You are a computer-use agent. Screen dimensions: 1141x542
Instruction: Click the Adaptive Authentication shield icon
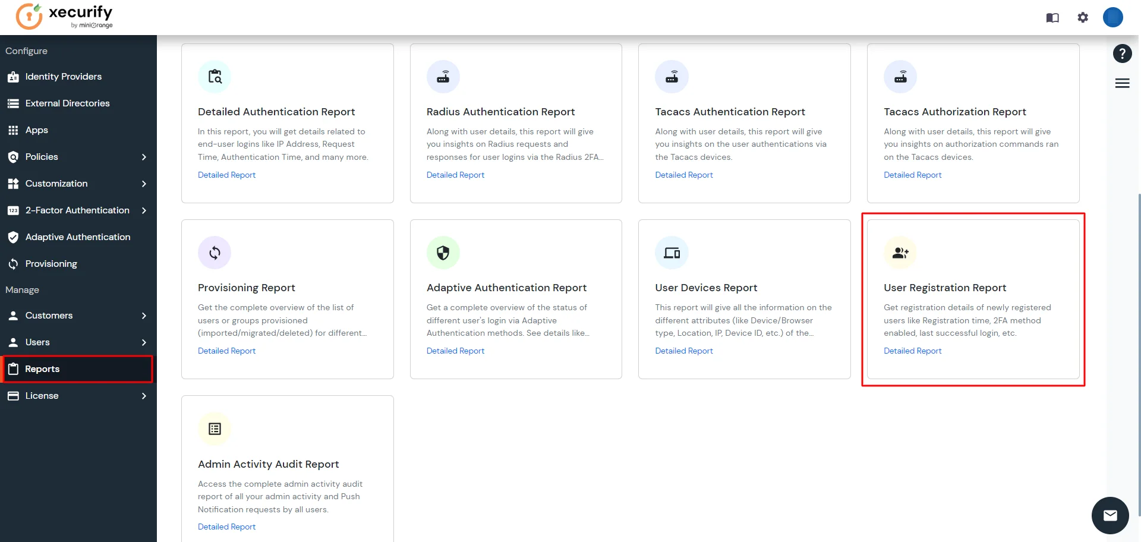pos(13,237)
